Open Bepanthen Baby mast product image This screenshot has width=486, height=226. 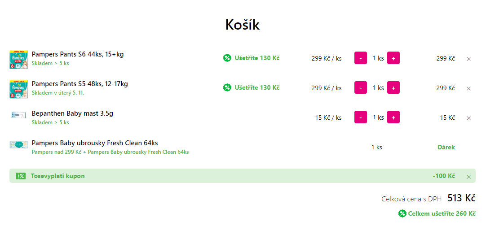coord(18,114)
